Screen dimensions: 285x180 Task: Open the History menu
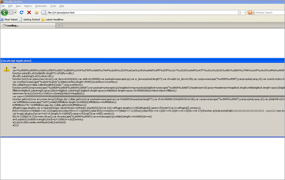(x=28, y=6)
